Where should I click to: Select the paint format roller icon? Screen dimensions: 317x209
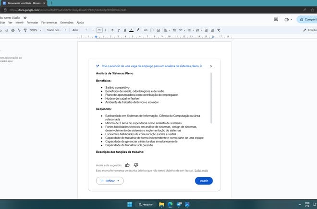point(25,30)
